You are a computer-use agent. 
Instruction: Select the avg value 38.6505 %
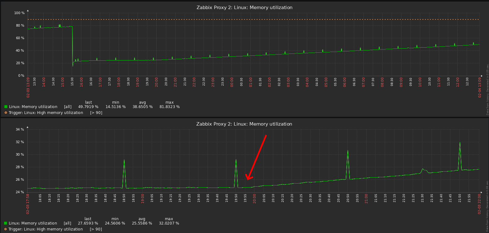(142, 107)
